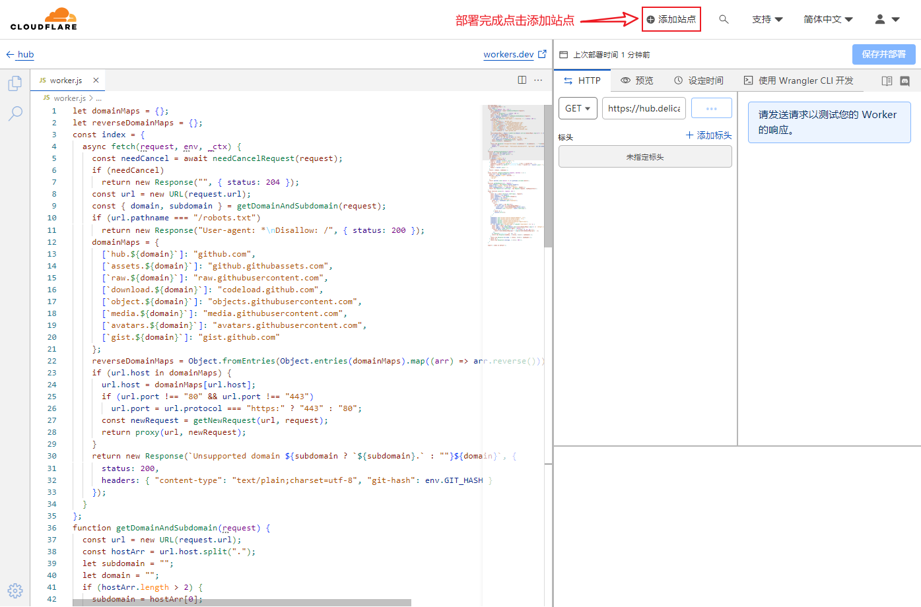This screenshot has height=607, width=921.
Task: Click the back arrow next to hub
Action: [10, 55]
